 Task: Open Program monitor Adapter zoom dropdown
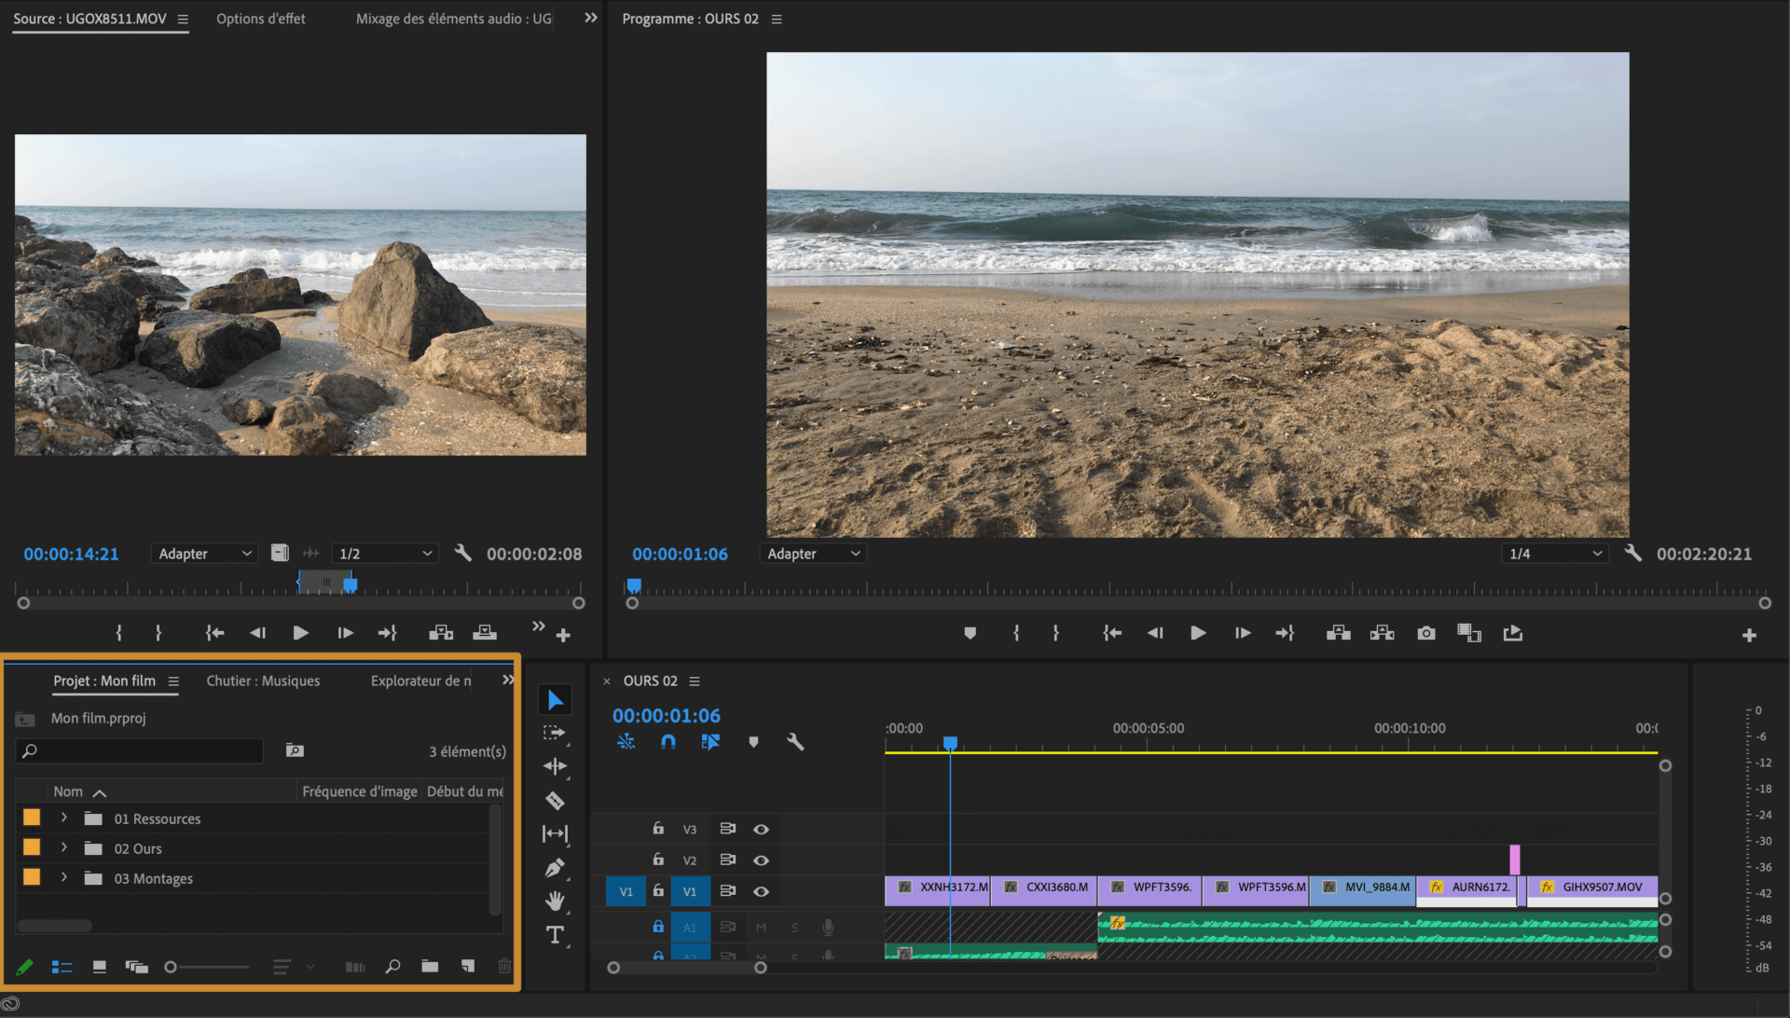813,553
